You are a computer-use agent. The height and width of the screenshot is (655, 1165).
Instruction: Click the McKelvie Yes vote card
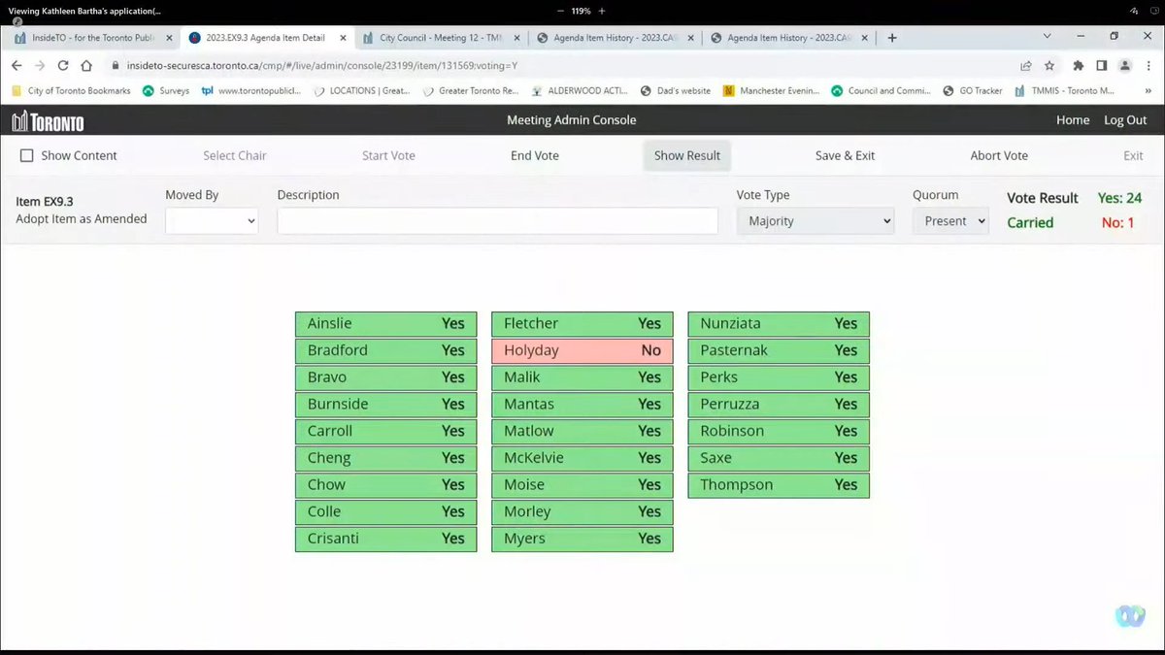click(582, 458)
